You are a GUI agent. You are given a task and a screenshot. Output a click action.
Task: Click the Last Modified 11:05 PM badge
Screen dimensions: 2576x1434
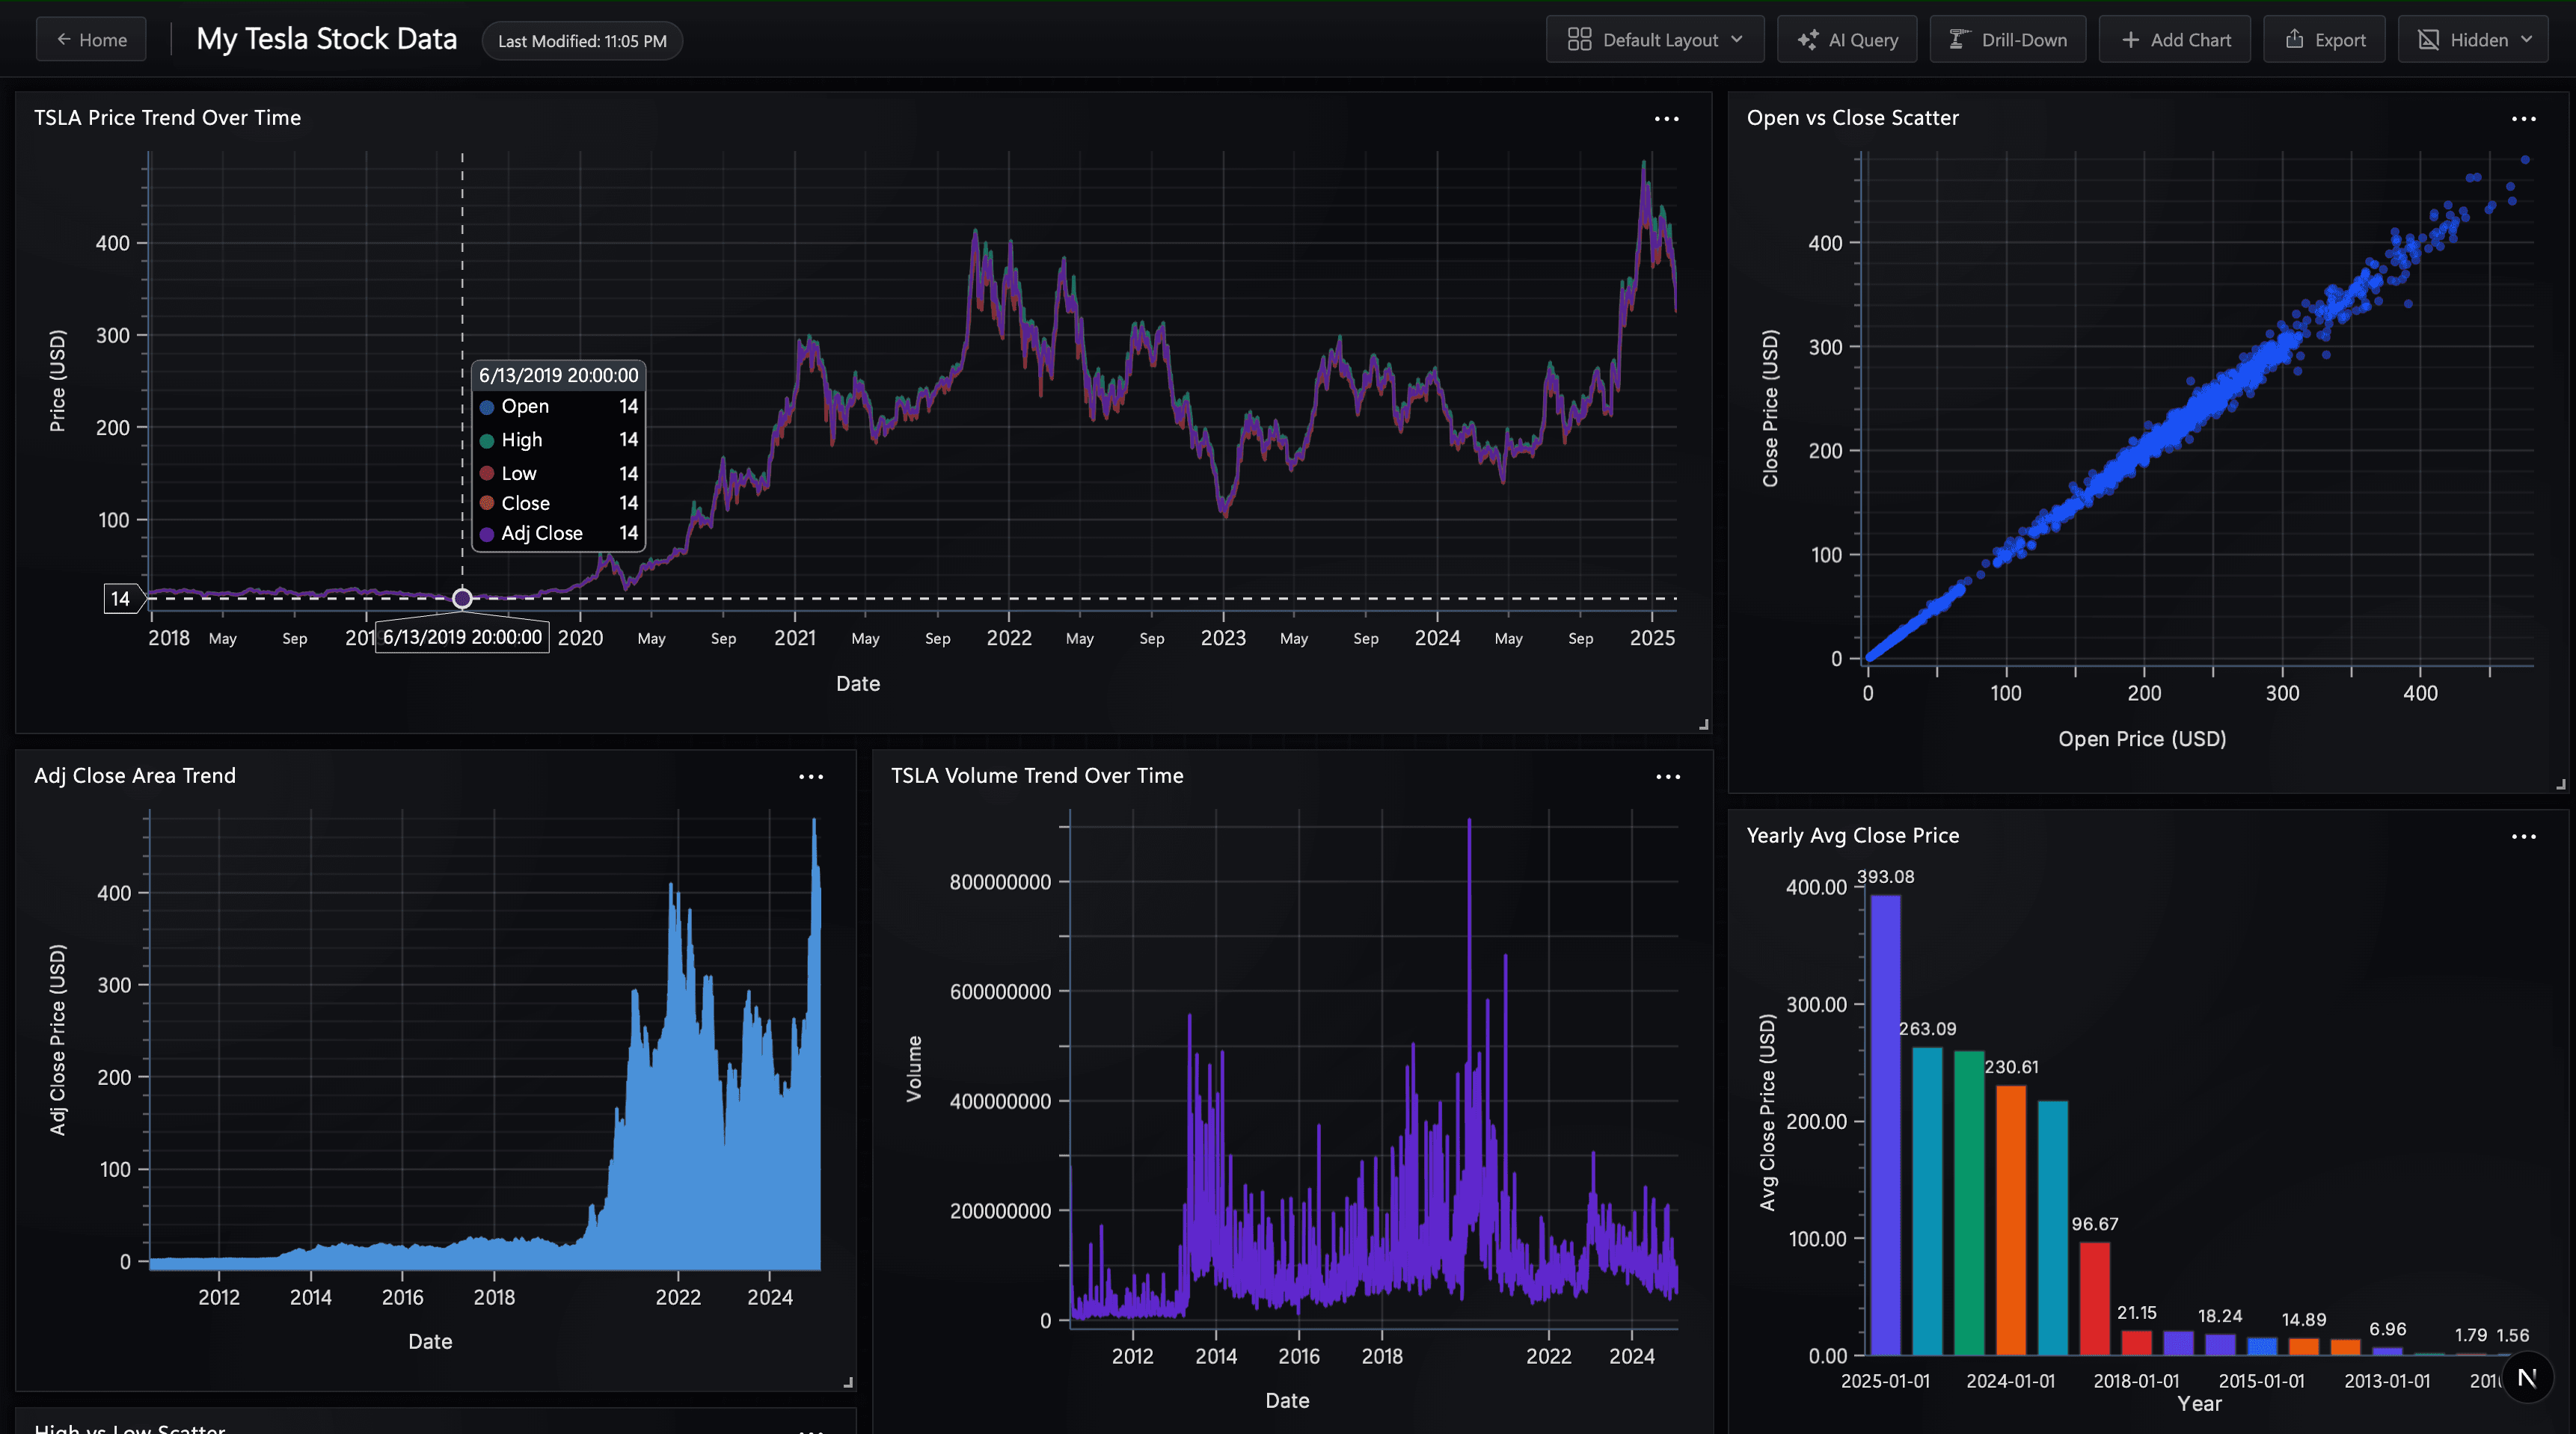point(582,41)
